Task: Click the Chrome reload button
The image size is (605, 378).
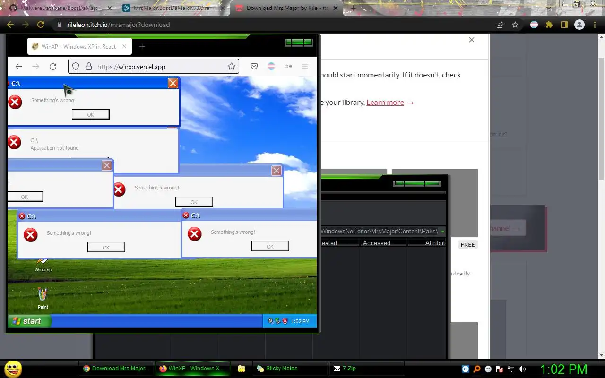Action: pos(41,25)
